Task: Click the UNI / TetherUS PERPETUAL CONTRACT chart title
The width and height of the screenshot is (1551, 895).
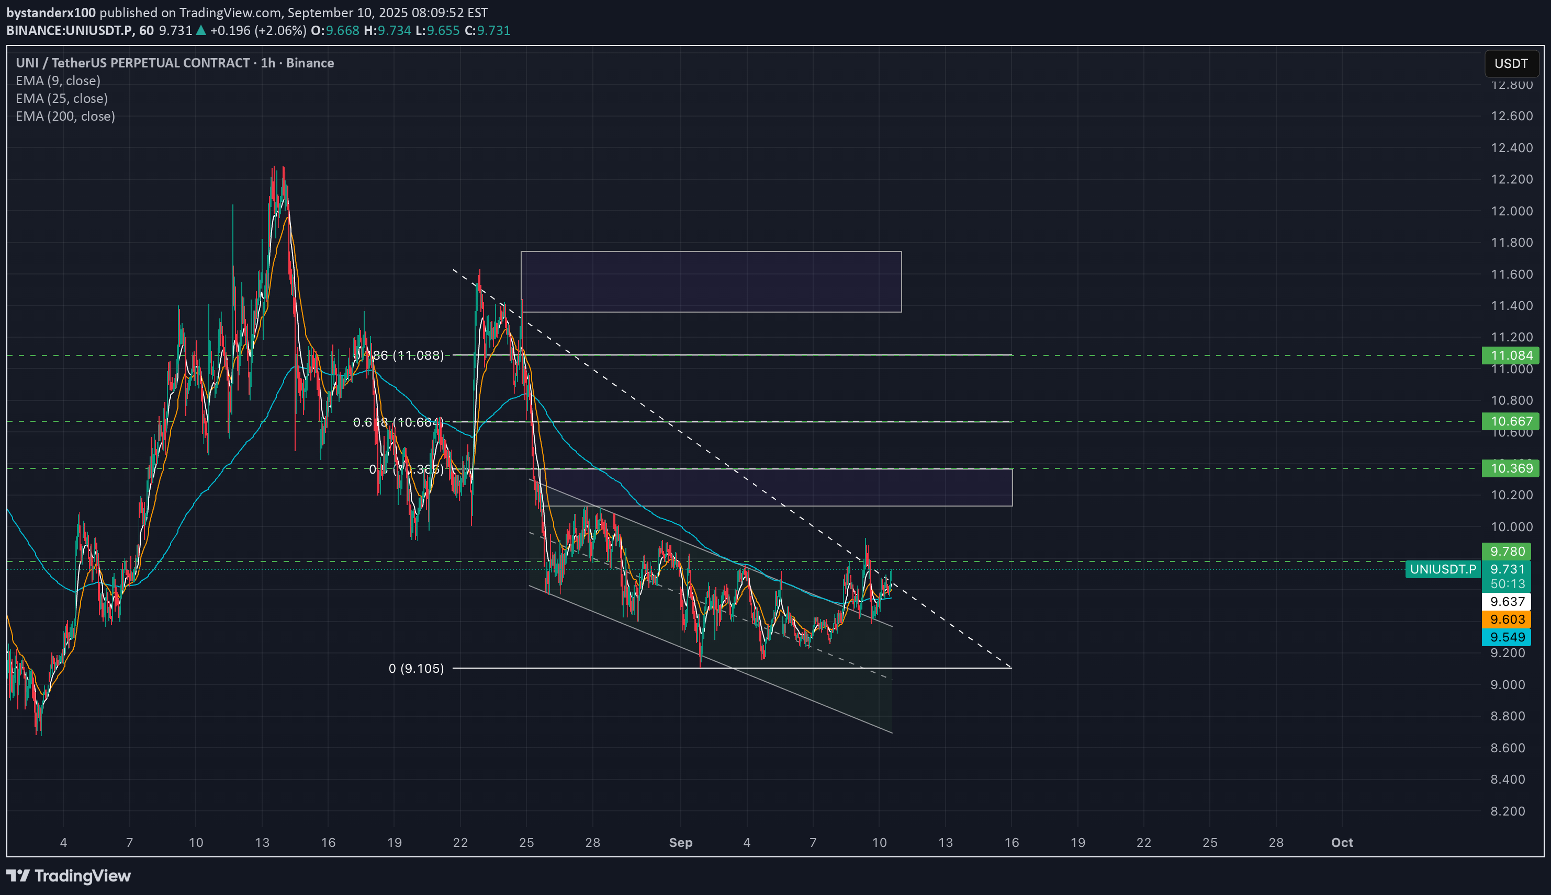Action: pos(175,63)
